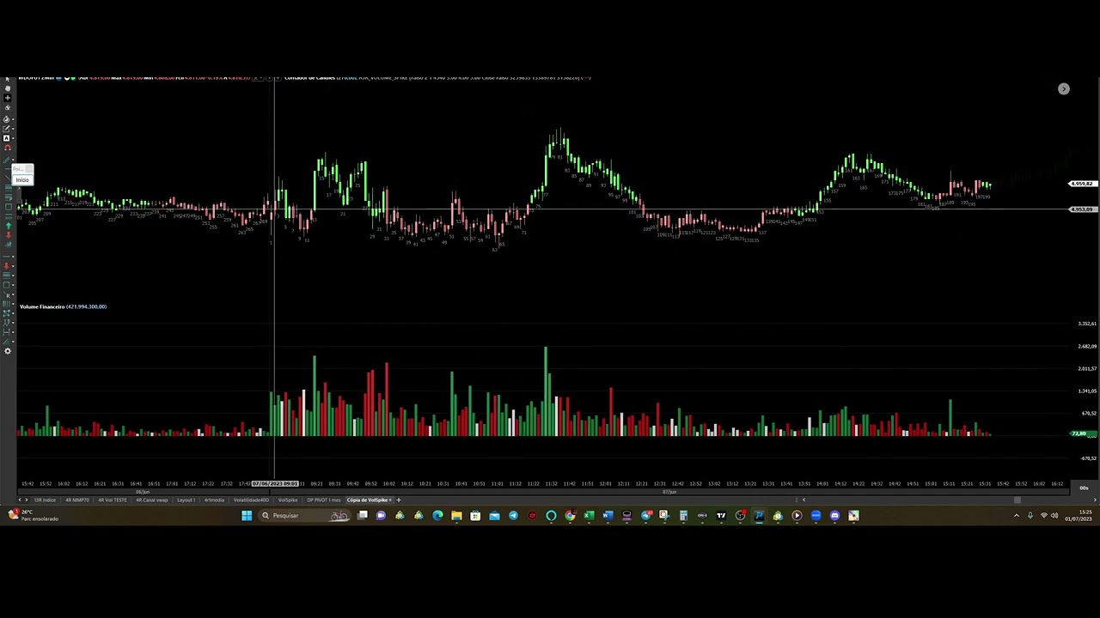Collapse panel using top-right round arrow
The width and height of the screenshot is (1100, 618).
tap(1064, 88)
